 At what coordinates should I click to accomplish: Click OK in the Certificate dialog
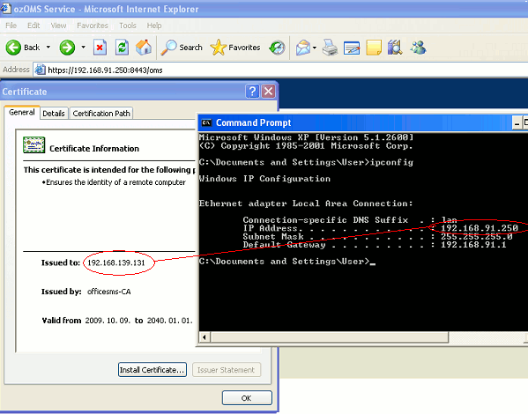pos(247,398)
